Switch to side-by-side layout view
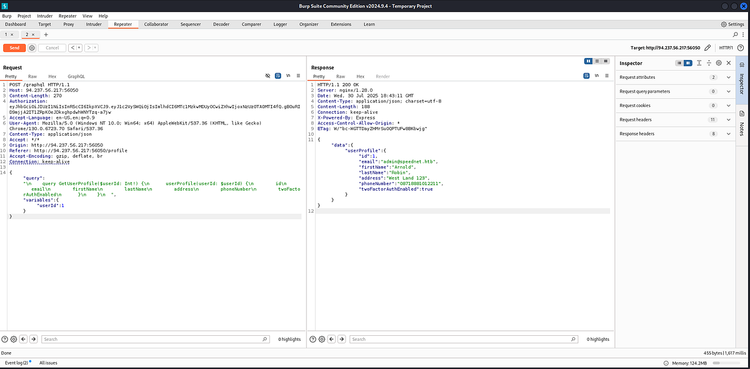The width and height of the screenshot is (750, 369). point(588,61)
